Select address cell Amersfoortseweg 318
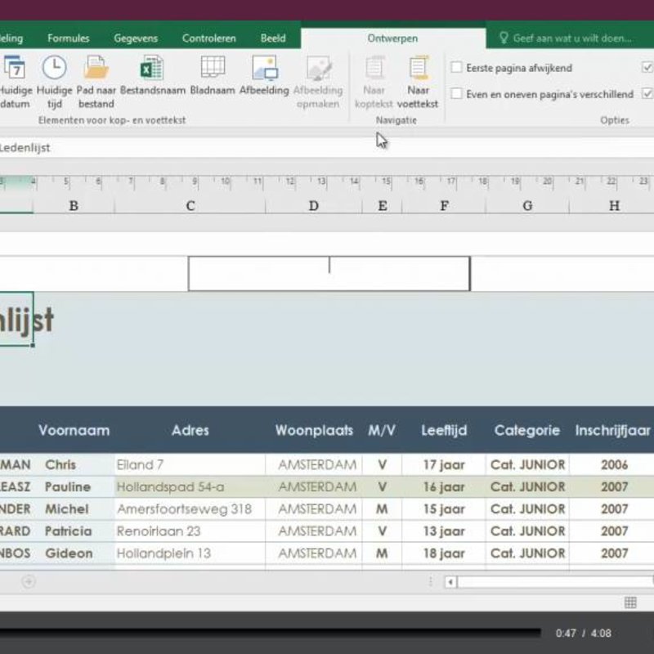Image resolution: width=654 pixels, height=654 pixels. point(190,508)
